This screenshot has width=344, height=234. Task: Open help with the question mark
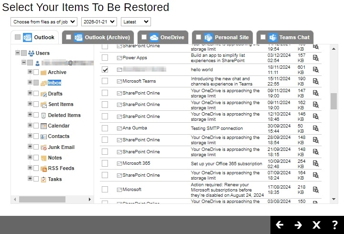pyautogui.click(x=334, y=225)
